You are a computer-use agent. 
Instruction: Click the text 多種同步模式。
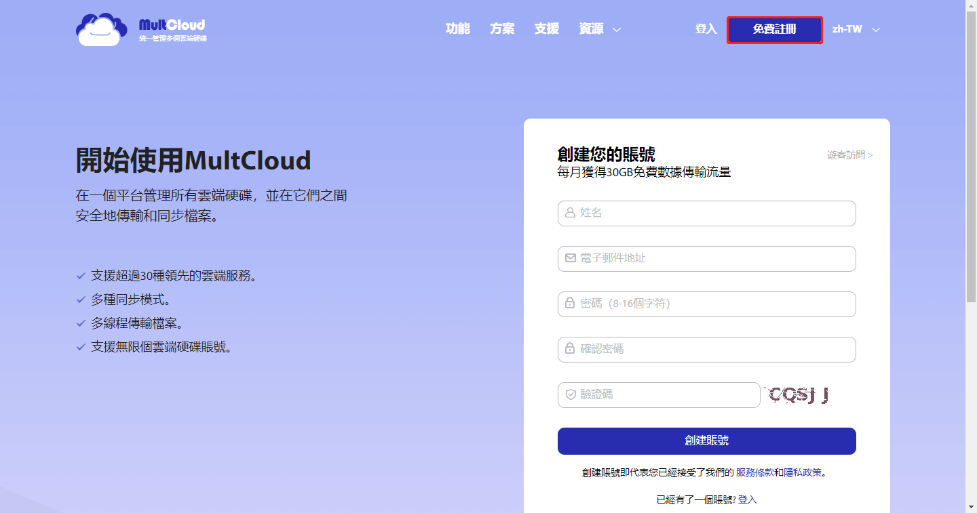click(132, 300)
